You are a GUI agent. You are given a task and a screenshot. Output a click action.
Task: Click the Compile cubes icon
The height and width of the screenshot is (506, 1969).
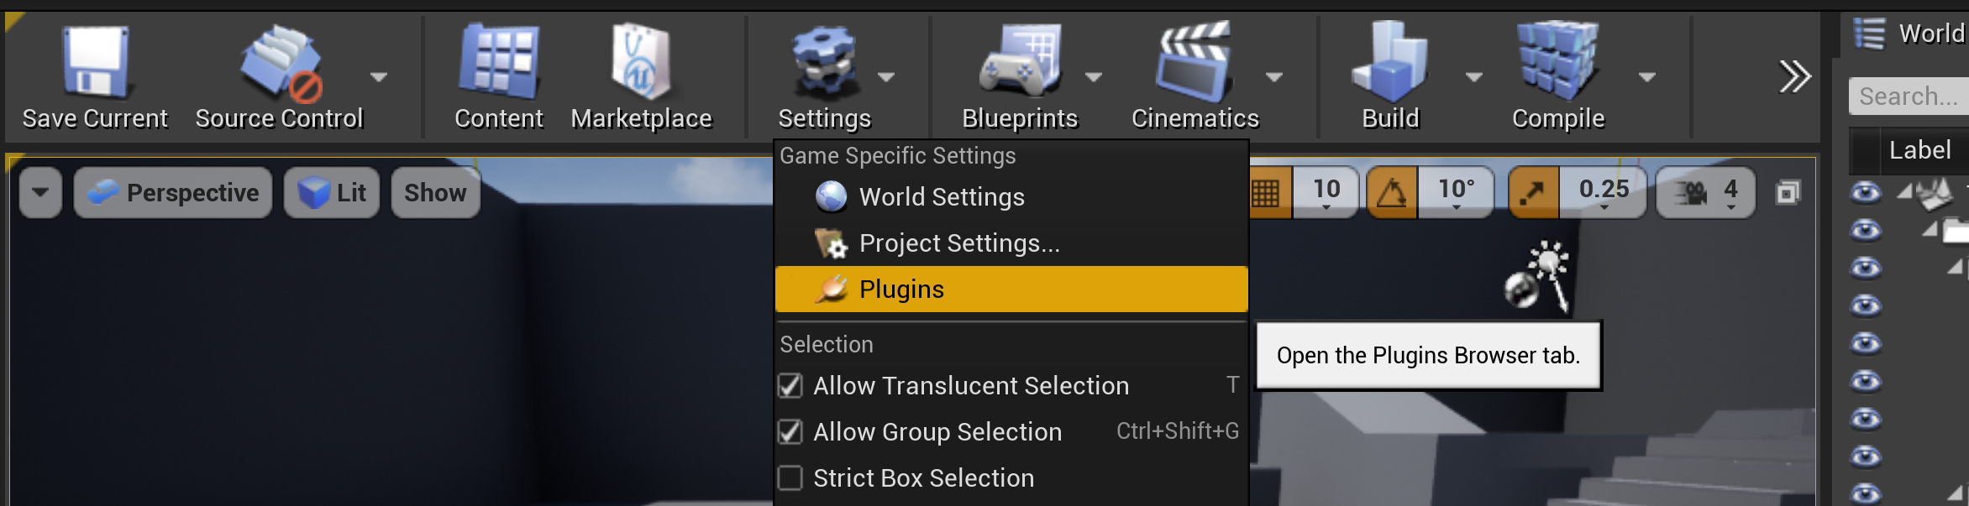point(1557,62)
